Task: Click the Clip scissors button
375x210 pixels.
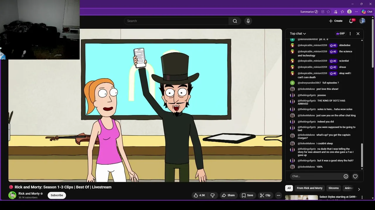Action: (x=265, y=195)
